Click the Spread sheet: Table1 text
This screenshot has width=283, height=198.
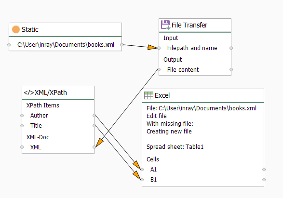pos(175,147)
